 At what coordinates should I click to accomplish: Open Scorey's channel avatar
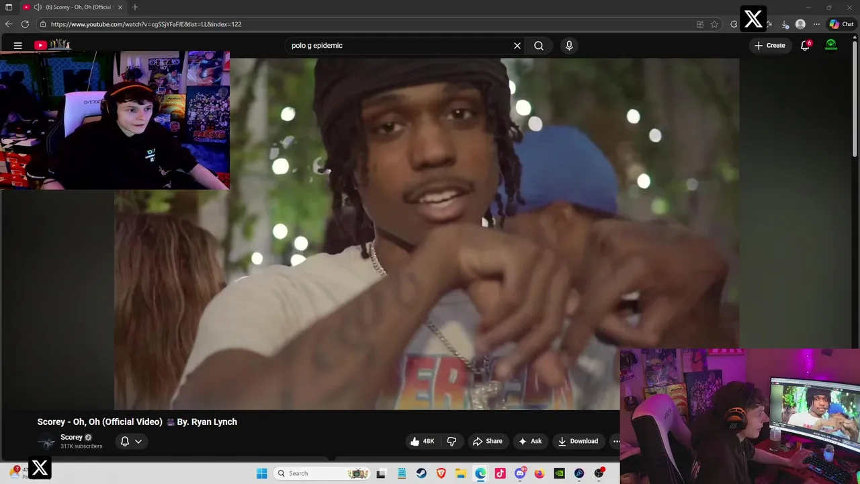coord(46,442)
